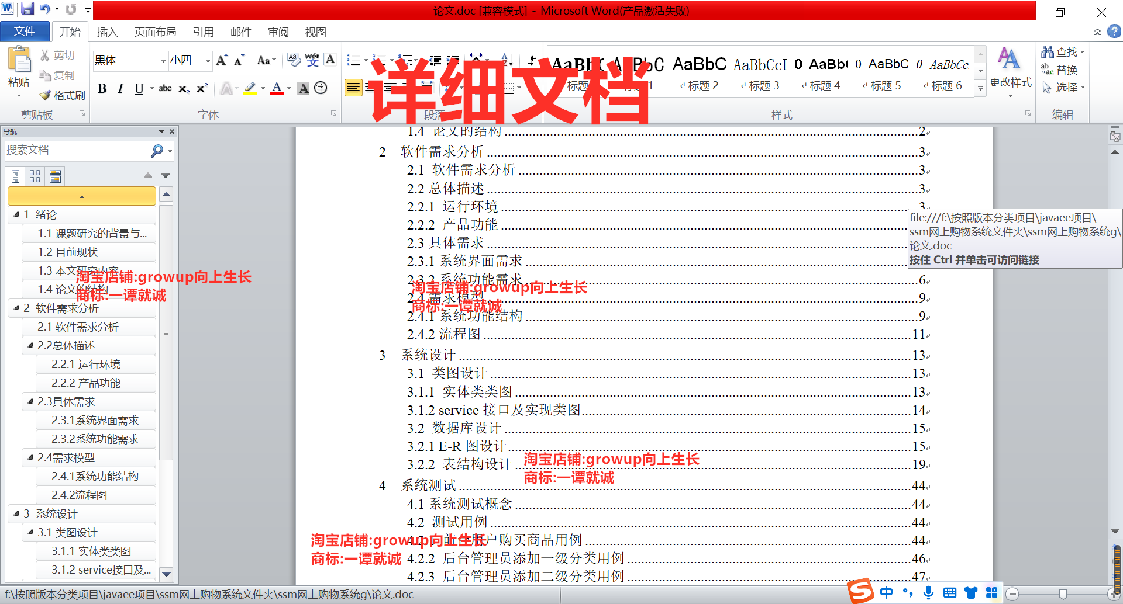Open the 审阅 (Review) tab
Screen dimensions: 1123x604
(x=278, y=32)
